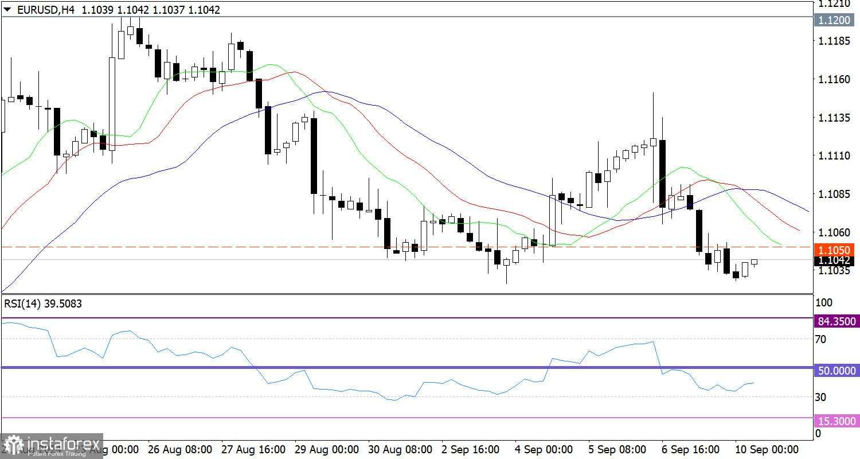The image size is (860, 459).
Task: Click the 1.1110 price axis label
Action: [x=834, y=155]
